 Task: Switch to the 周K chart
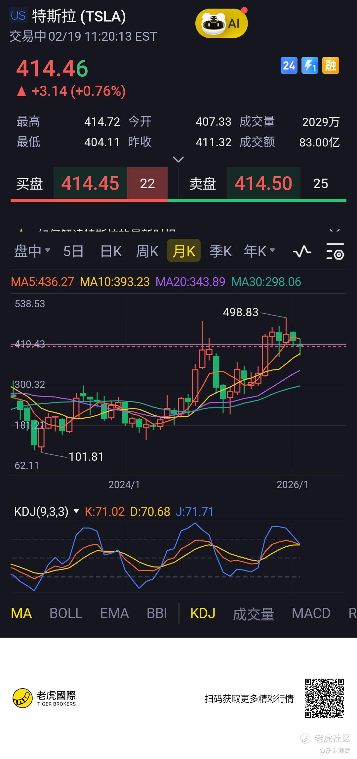(x=147, y=251)
